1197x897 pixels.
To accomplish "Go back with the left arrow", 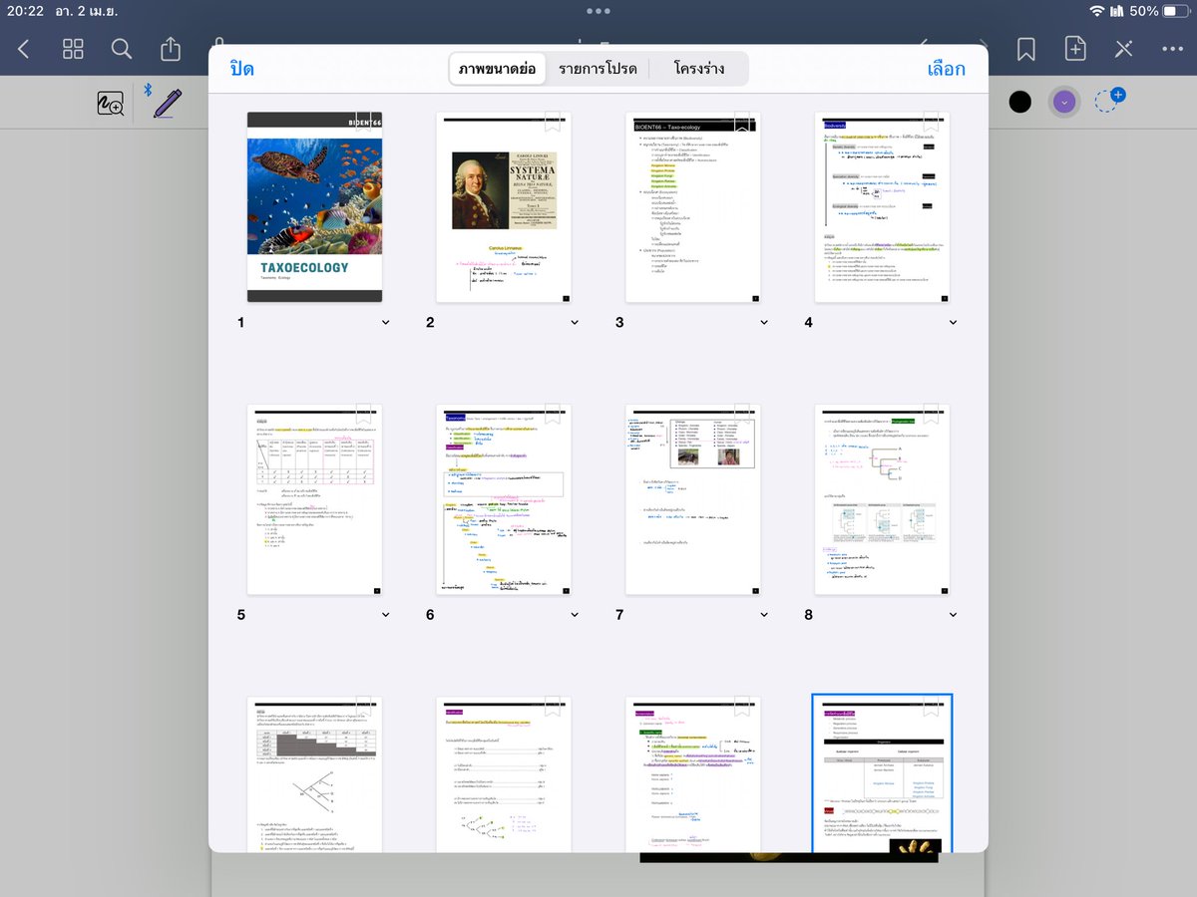I will [x=24, y=49].
